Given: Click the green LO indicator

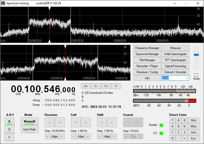Looking at the screenshot, I should (x=161, y=133).
